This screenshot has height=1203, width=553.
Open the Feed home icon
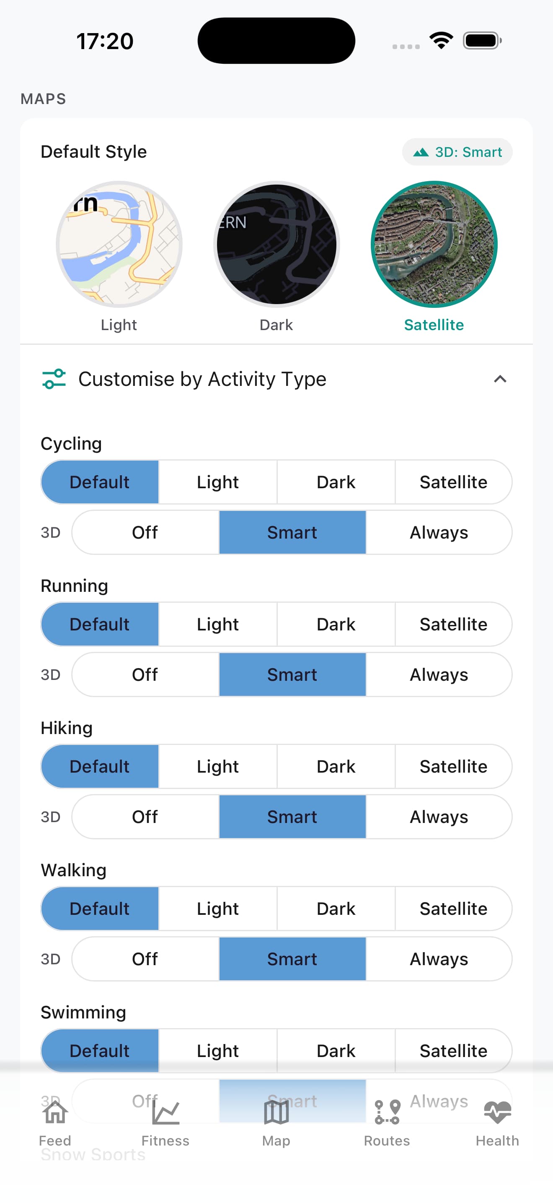coord(55,1112)
